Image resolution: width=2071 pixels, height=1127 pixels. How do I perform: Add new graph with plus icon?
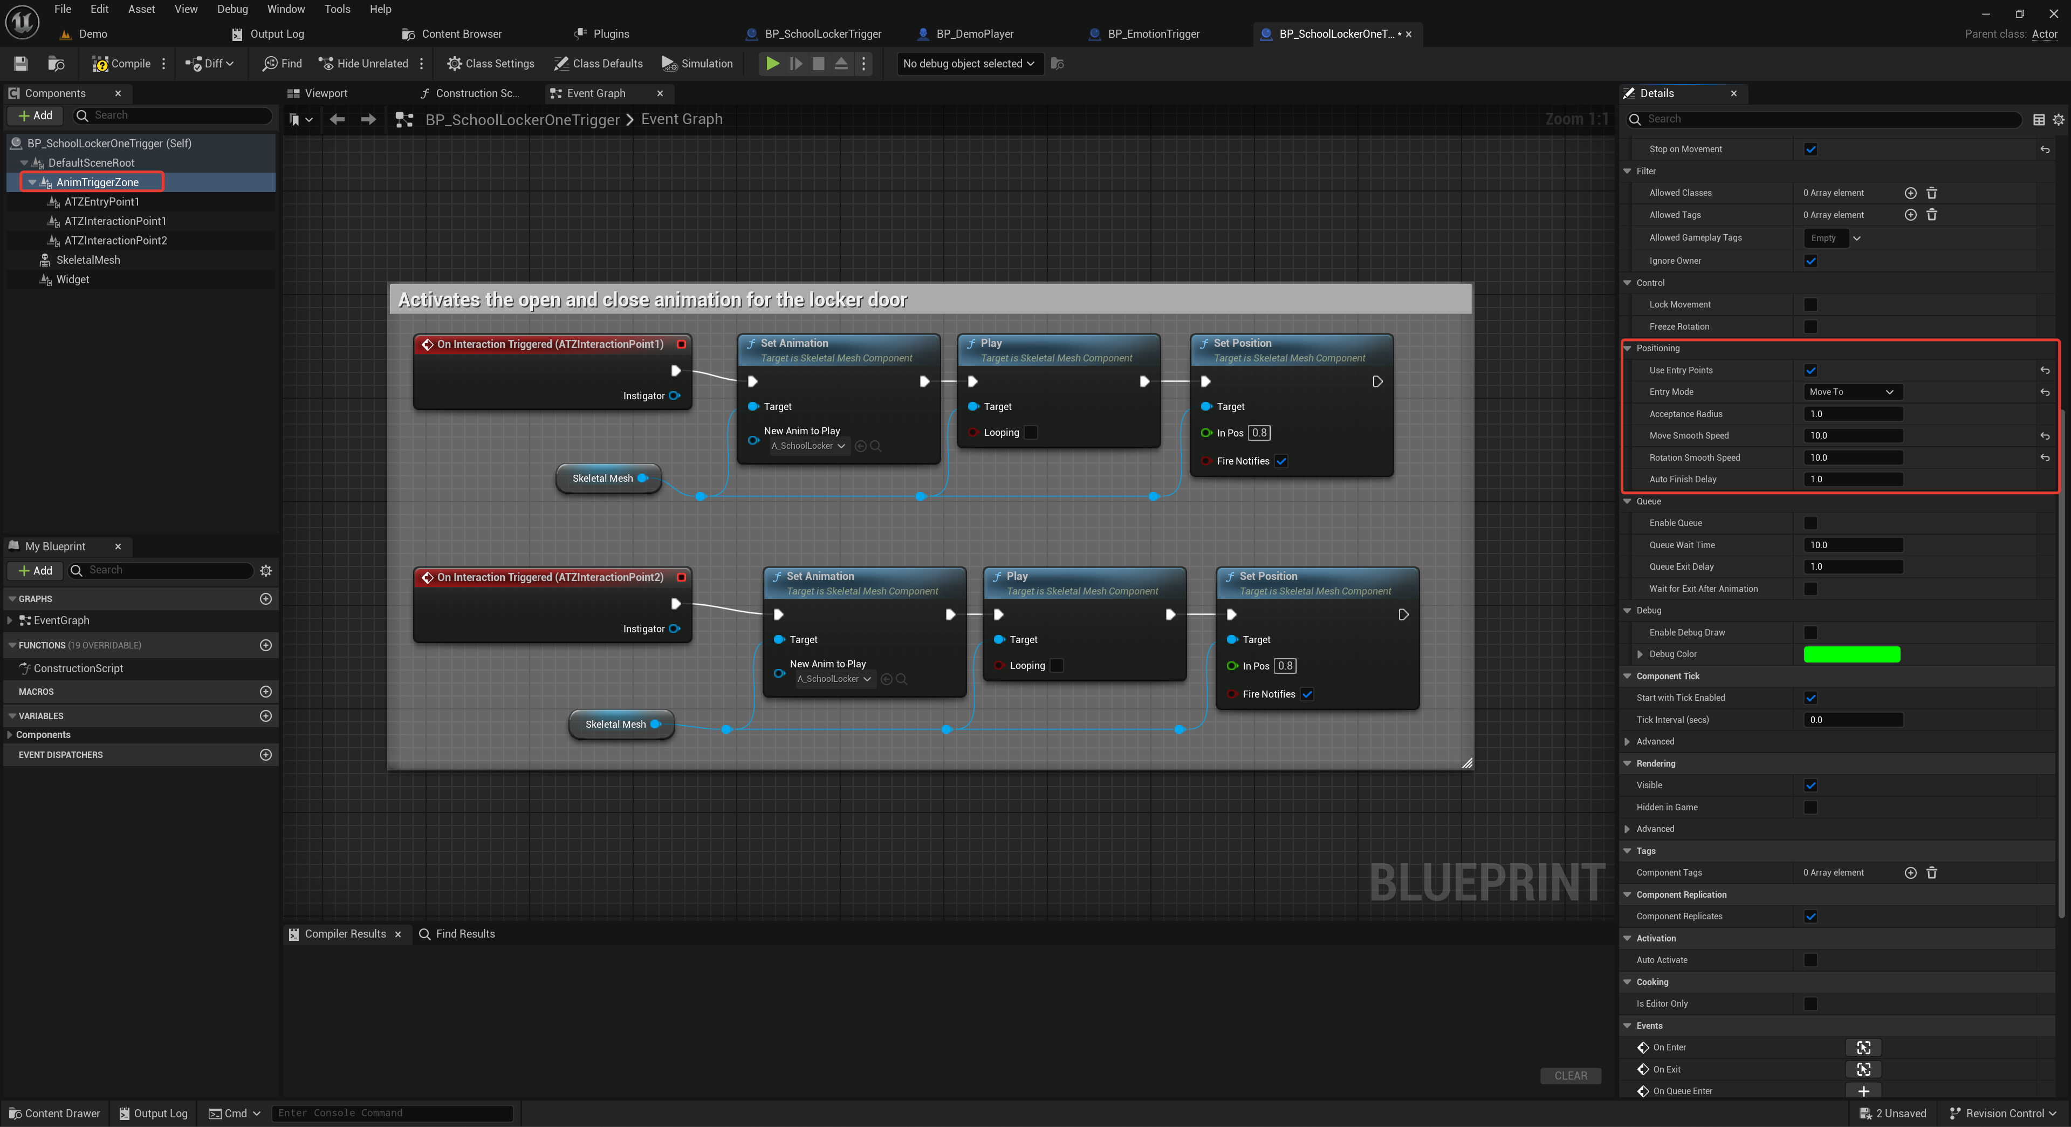click(x=266, y=598)
